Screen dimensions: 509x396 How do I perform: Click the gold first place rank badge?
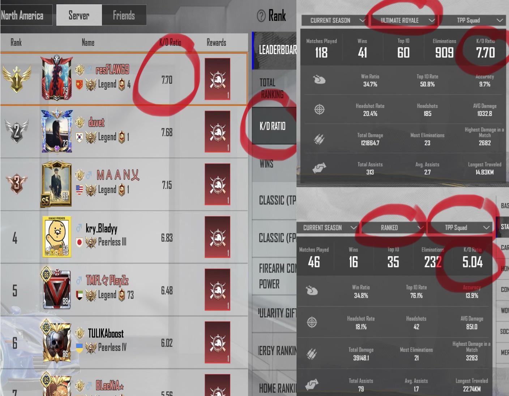point(16,78)
